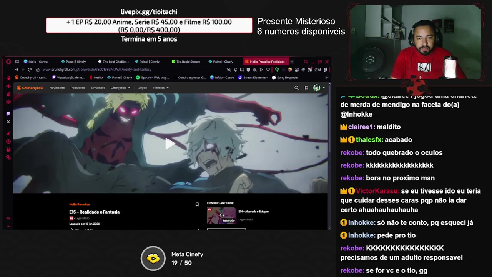Click the address bar padlock icon
The width and height of the screenshot is (492, 277).
(x=38, y=70)
